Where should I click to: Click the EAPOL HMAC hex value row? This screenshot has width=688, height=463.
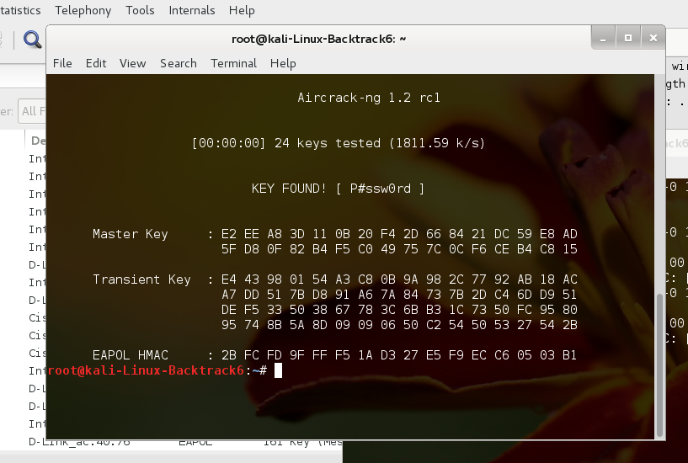pyautogui.click(x=399, y=355)
